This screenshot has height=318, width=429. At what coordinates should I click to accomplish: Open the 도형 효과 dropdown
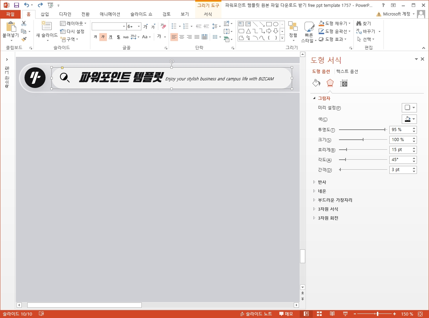pos(332,39)
